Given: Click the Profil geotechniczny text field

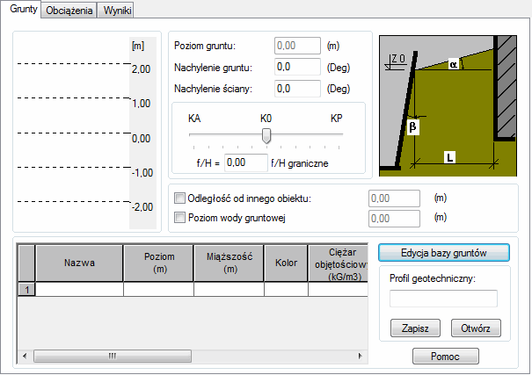Looking at the screenshot, I should tap(443, 299).
